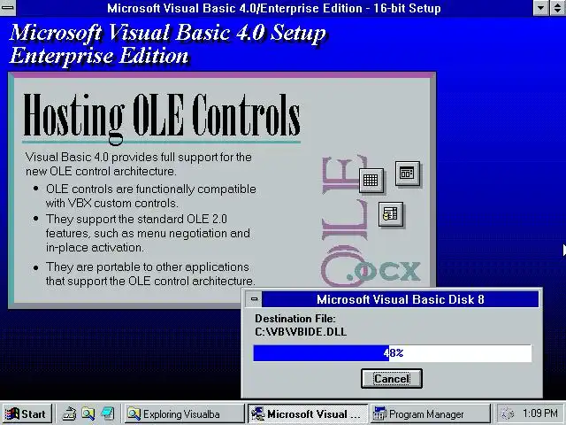Click the teal notebook quick-launch icon
566x425 pixels.
pos(108,413)
